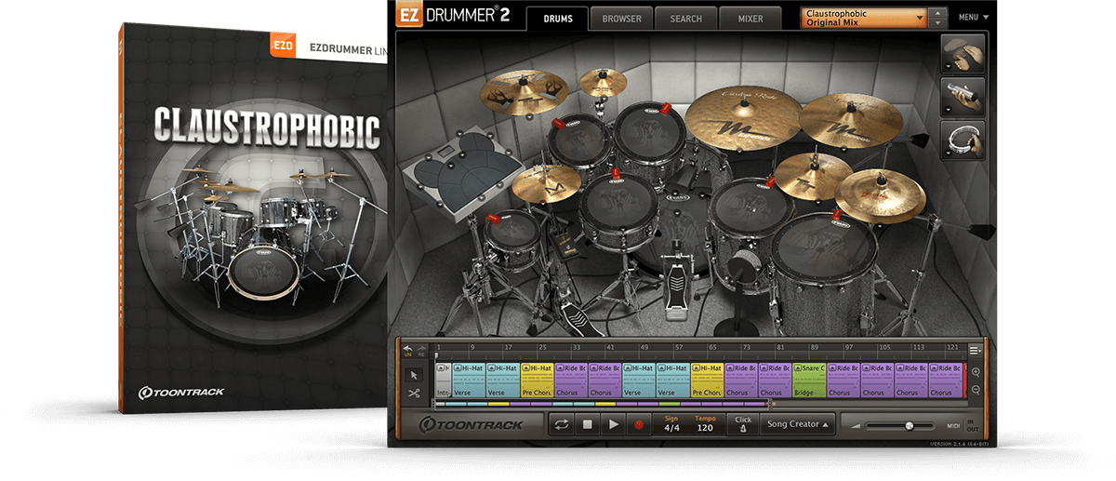Viewport: 1116px width, 481px height.
Task: Open the Claustrophobic Original Mix preset dropdown
Action: click(x=863, y=18)
